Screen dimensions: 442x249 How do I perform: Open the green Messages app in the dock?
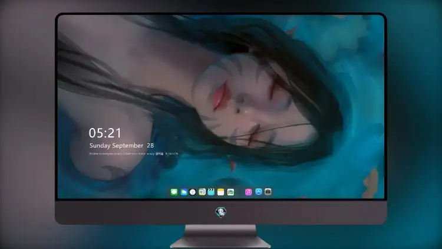[x=174, y=192]
